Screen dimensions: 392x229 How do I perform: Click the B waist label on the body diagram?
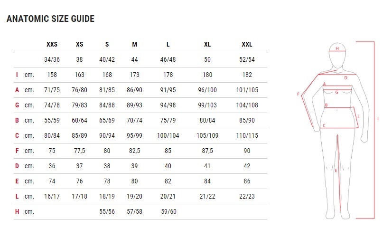coord(327,105)
